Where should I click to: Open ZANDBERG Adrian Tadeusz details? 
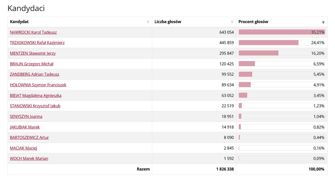35,74
